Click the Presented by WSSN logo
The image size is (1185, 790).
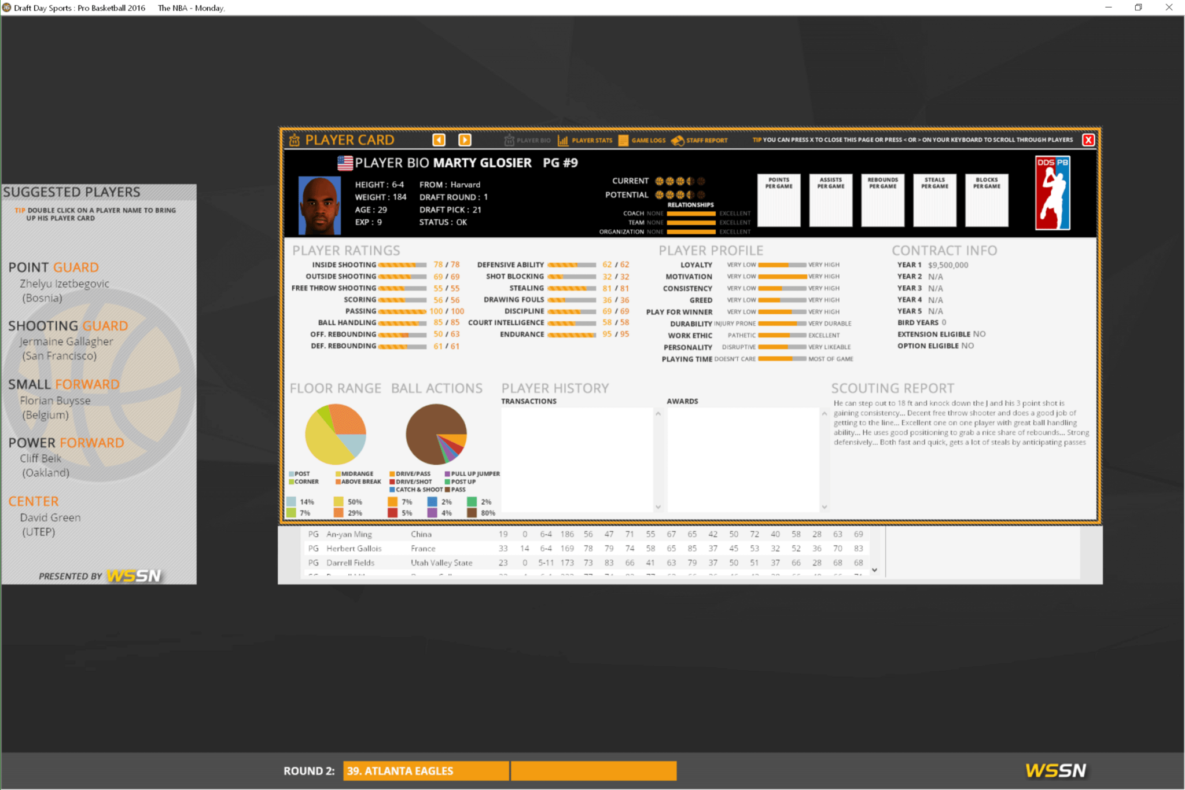tap(134, 576)
